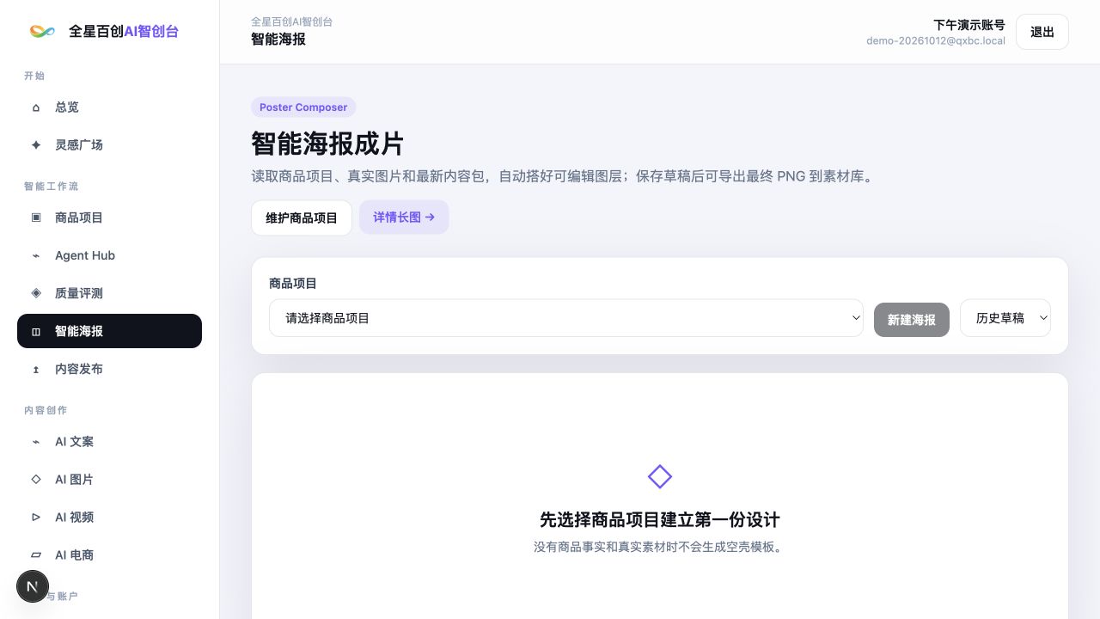Click the Poster Composer badge
The width and height of the screenshot is (1100, 619).
pos(303,107)
